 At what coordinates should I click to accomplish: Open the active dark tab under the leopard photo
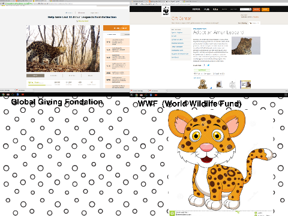[x=35, y=76]
